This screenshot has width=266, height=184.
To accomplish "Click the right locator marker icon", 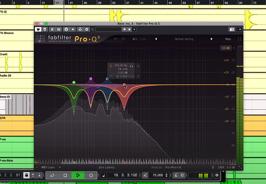I will pyautogui.click(x=39, y=175).
